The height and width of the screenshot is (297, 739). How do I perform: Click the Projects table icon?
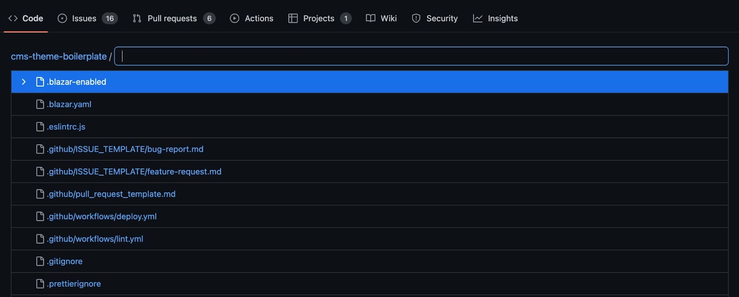pyautogui.click(x=293, y=18)
